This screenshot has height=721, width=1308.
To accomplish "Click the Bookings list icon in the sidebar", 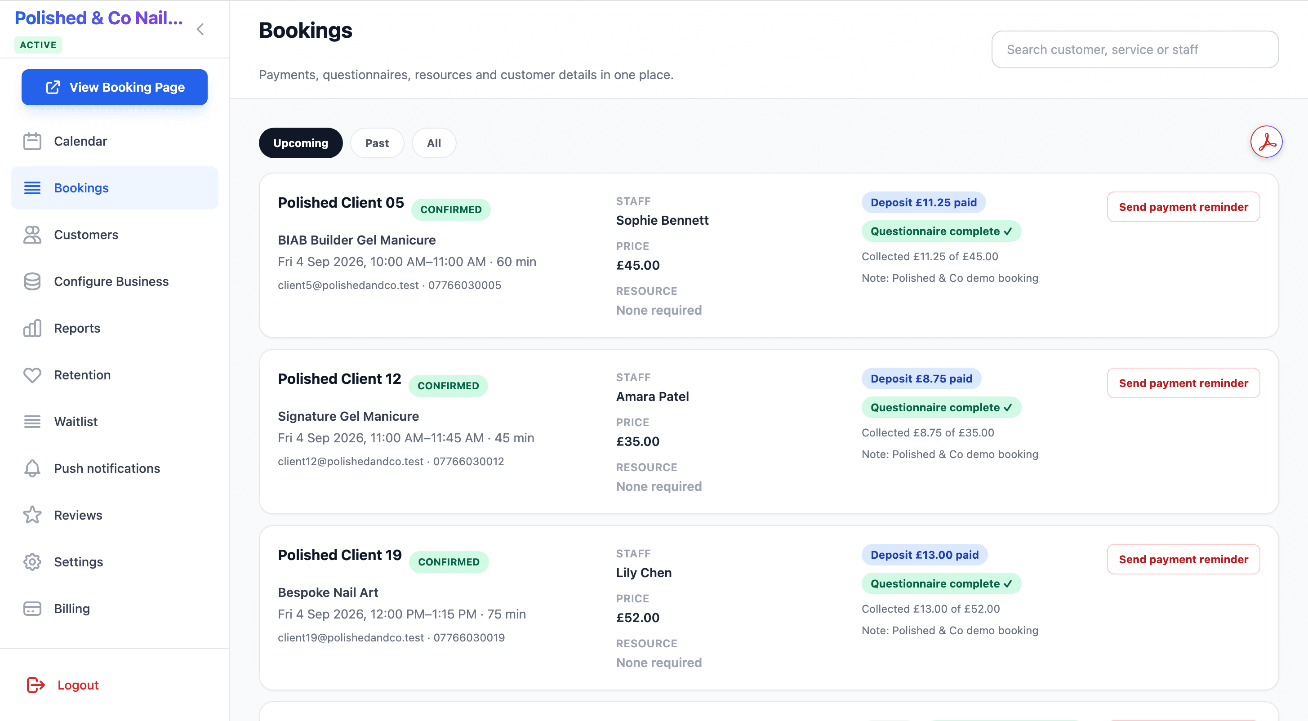I will point(32,188).
